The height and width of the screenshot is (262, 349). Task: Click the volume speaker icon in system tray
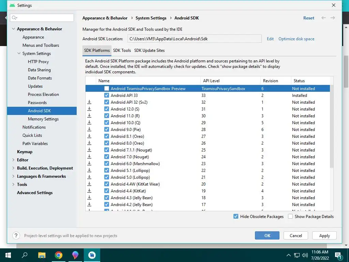305,255
